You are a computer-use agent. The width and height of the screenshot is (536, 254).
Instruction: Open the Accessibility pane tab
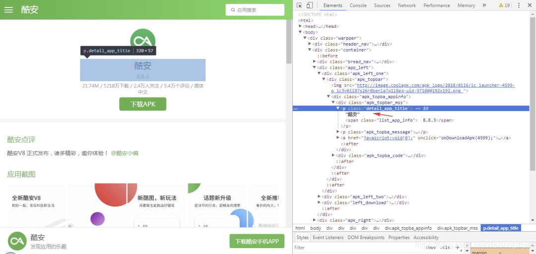[426, 237]
